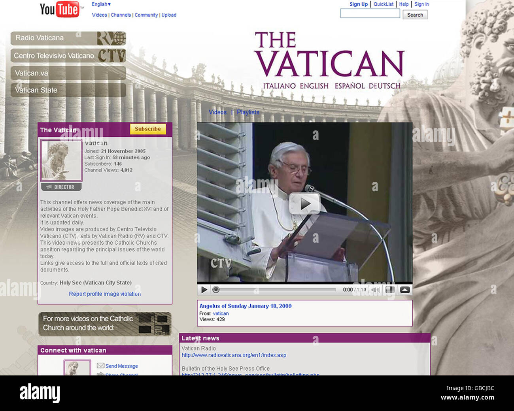Click the Sign In link
The height and width of the screenshot is (411, 514).
tap(421, 4)
